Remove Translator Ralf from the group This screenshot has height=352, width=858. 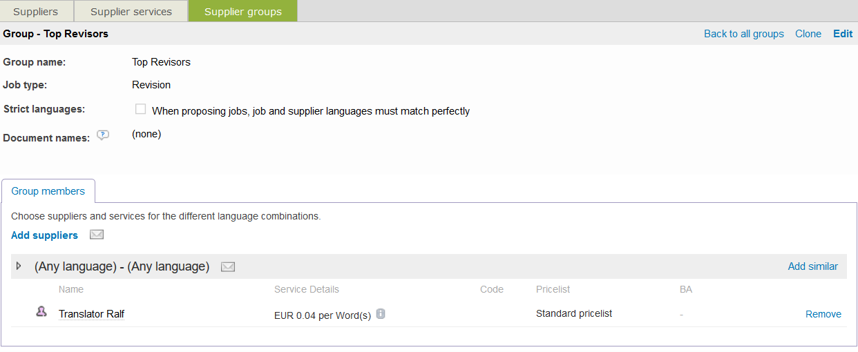(x=823, y=314)
